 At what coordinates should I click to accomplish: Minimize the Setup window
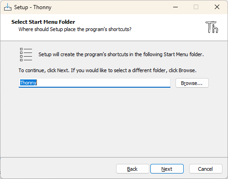click(175, 7)
